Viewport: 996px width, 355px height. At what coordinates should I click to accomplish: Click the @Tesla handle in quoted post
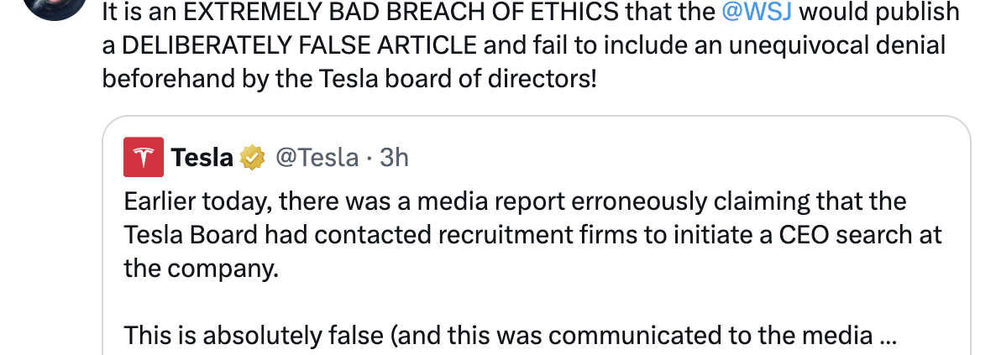(317, 157)
